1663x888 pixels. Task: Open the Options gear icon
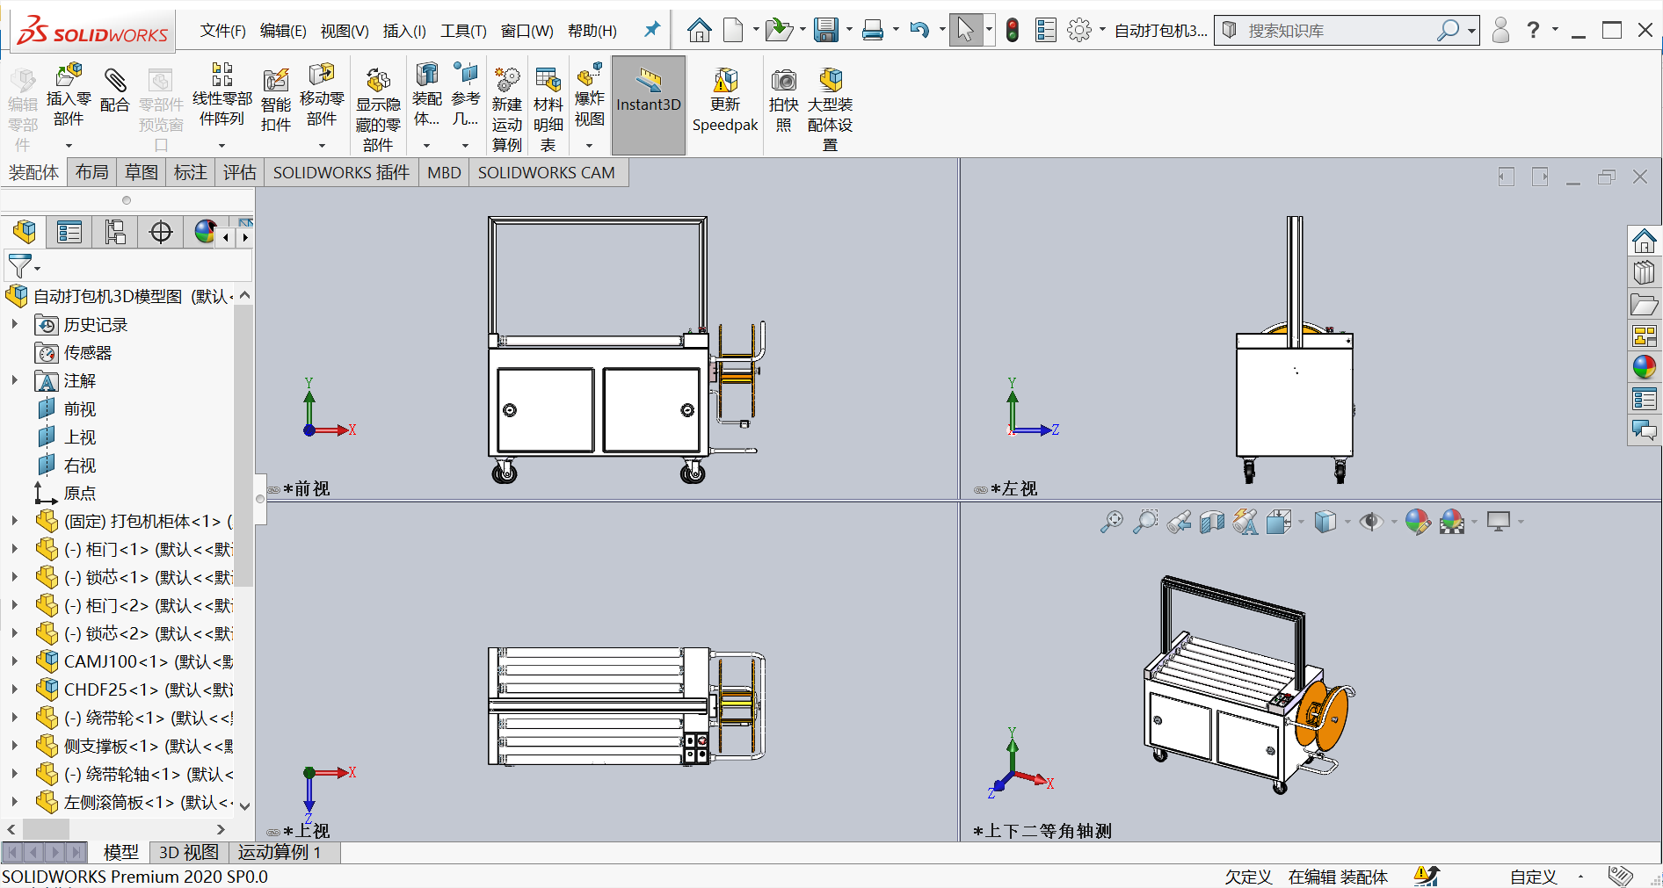coord(1079,31)
